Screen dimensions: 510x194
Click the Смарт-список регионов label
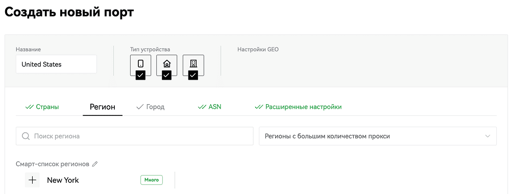[53, 164]
